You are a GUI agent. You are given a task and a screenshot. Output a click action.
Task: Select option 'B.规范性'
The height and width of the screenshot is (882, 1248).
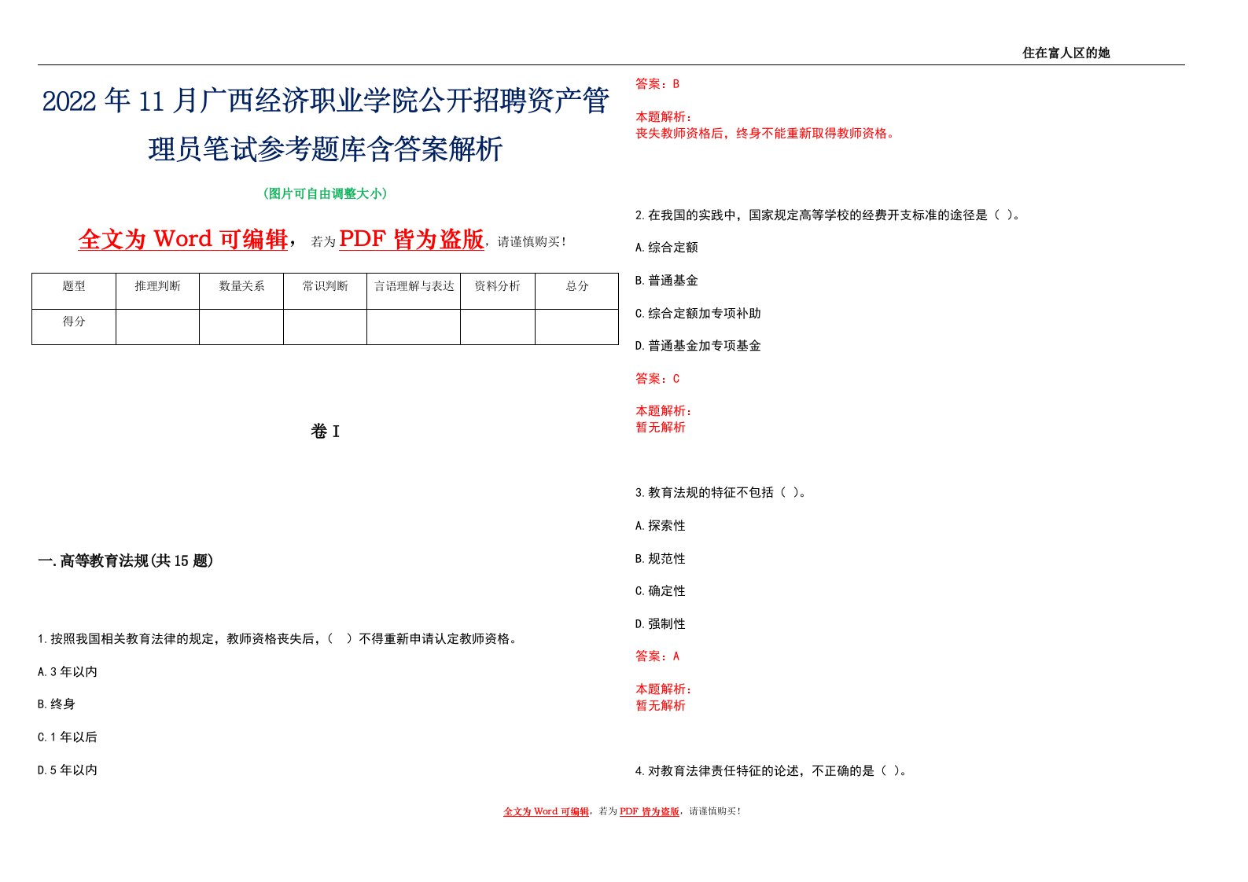click(x=660, y=559)
